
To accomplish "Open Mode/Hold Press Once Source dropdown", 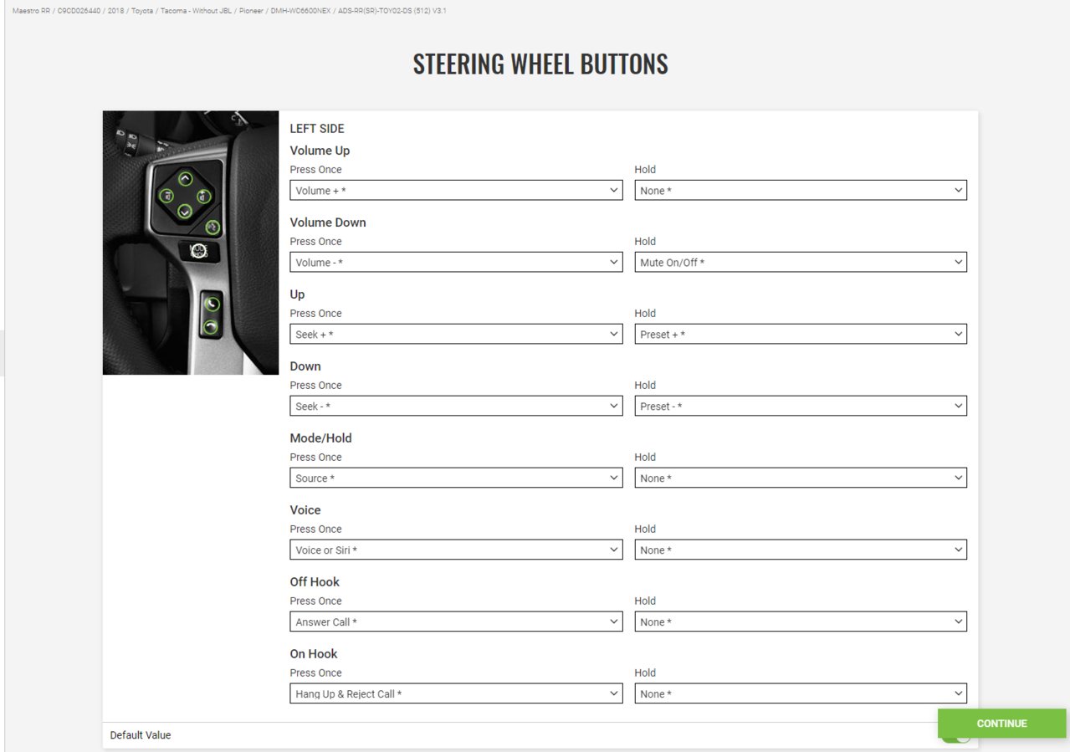I will coord(456,478).
